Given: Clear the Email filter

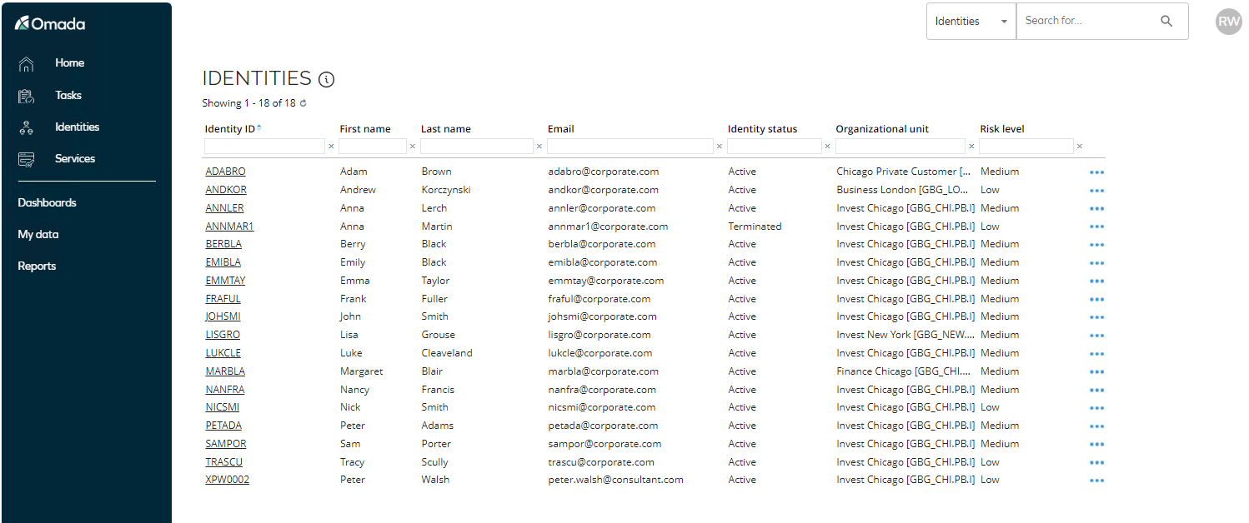Looking at the screenshot, I should [720, 147].
